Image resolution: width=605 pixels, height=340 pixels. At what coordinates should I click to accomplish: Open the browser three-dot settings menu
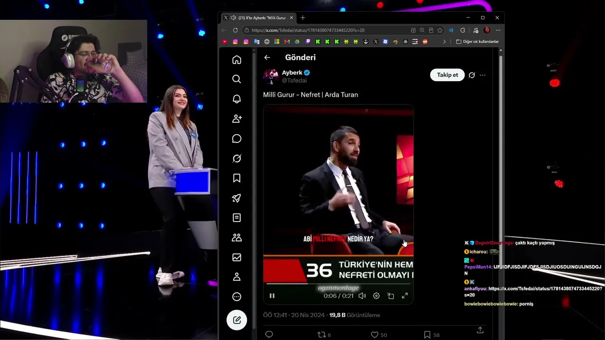pos(498,30)
